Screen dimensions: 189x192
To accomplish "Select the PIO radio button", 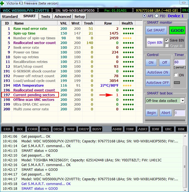I will point(156,16).
